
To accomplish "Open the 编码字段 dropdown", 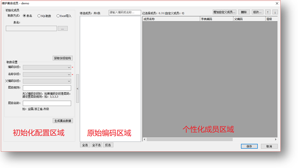I will 47,67.
